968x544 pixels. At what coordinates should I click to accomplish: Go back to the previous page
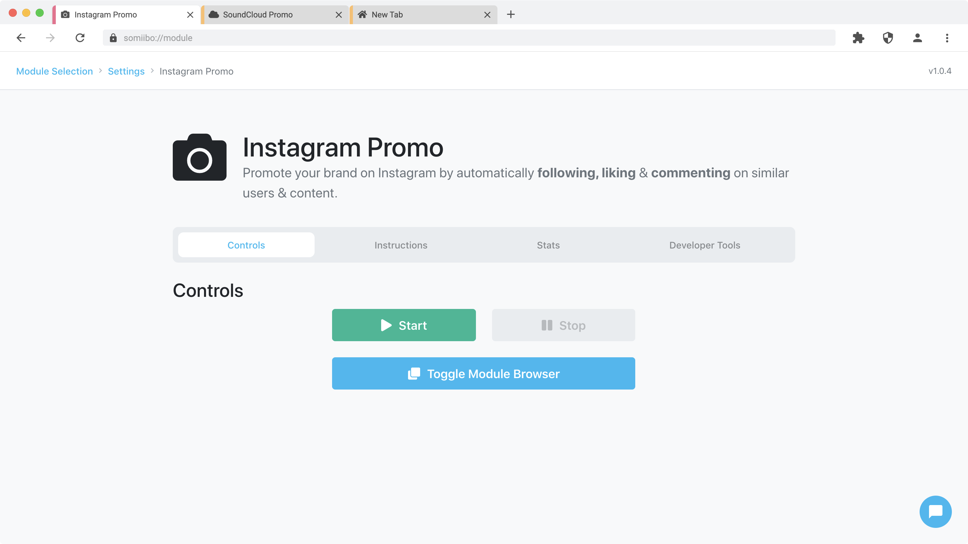(21, 38)
